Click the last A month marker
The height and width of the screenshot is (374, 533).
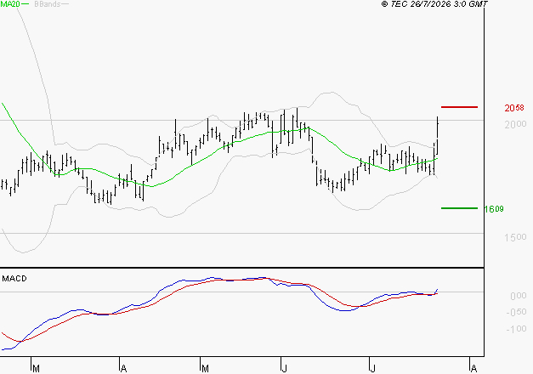point(473,369)
